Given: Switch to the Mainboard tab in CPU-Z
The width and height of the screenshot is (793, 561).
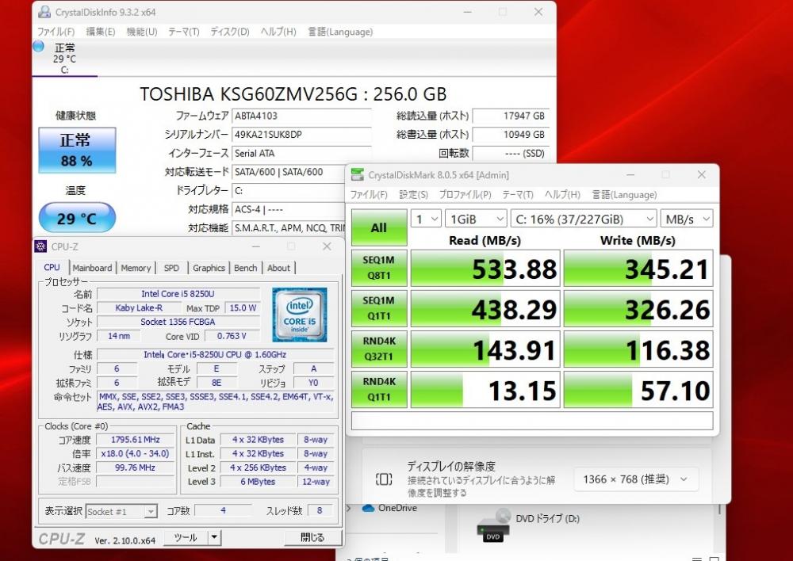Looking at the screenshot, I should [92, 268].
